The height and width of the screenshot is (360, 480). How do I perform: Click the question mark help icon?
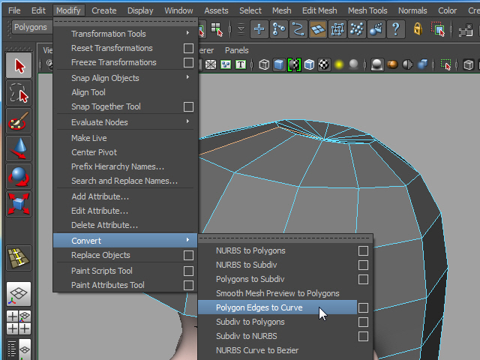click(x=395, y=29)
